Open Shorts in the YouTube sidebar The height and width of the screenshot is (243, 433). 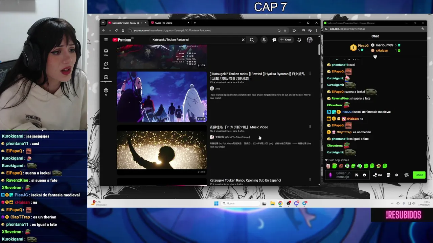[x=106, y=65]
